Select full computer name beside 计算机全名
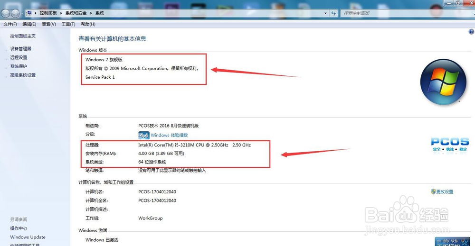Image resolution: width=475 pixels, height=246 pixels. click(157, 200)
